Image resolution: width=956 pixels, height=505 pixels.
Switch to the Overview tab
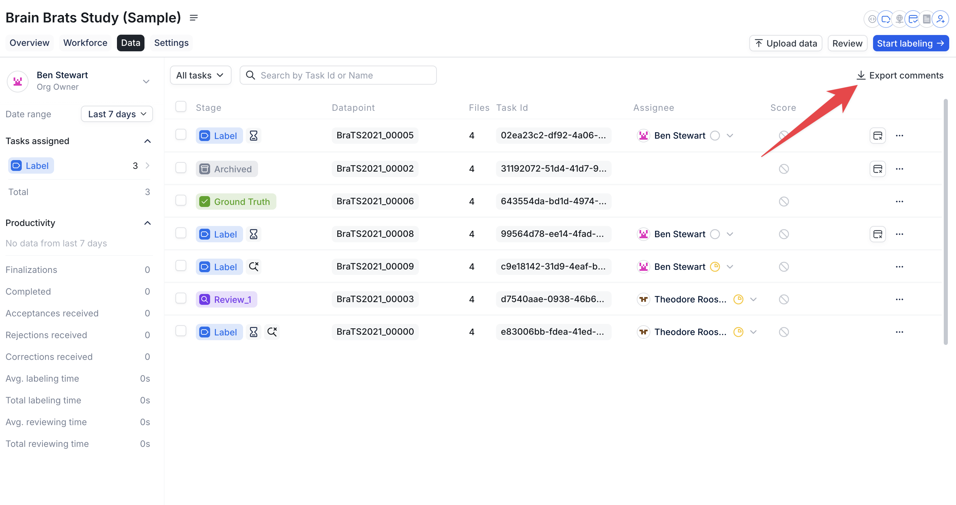coord(29,43)
